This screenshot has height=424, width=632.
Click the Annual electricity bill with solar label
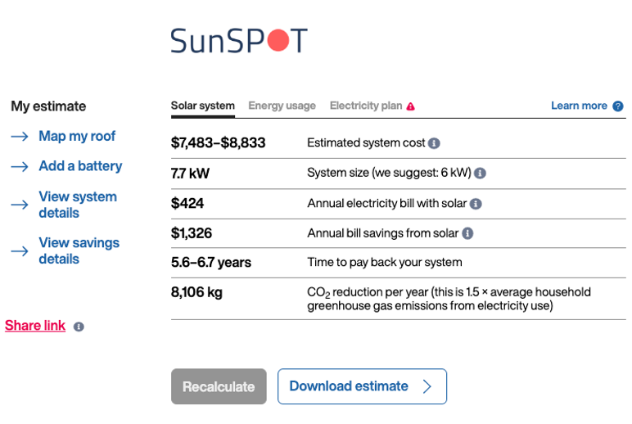387,203
